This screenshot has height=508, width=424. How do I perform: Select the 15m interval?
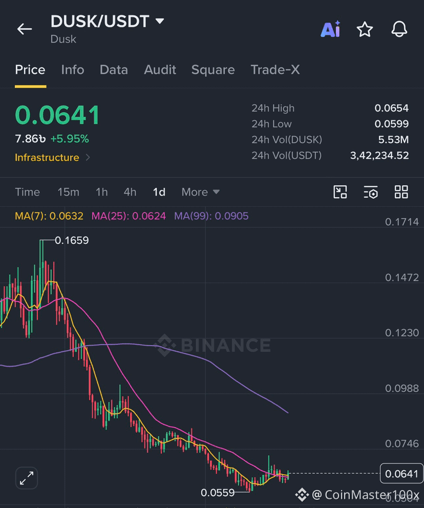(68, 192)
